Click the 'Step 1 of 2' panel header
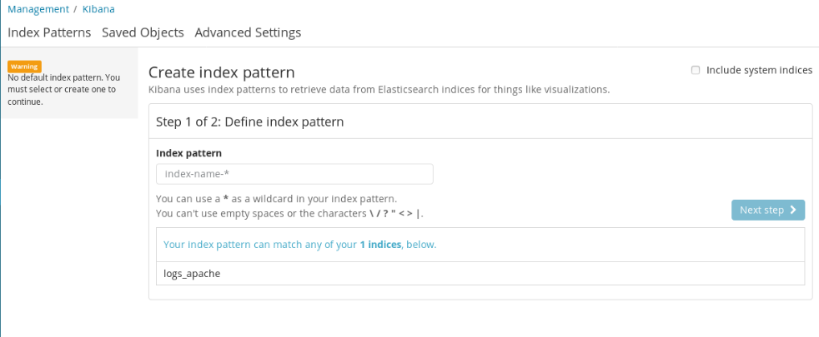This screenshot has width=819, height=337. [x=250, y=121]
